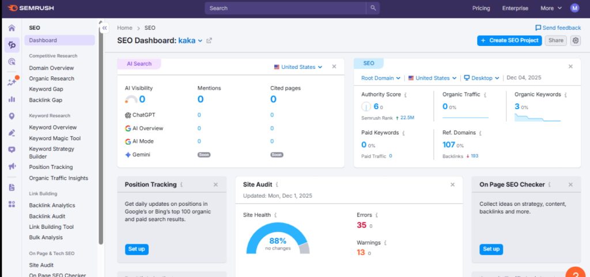Open the user avatar M menu
Image resolution: width=590 pixels, height=277 pixels.
[x=574, y=8]
